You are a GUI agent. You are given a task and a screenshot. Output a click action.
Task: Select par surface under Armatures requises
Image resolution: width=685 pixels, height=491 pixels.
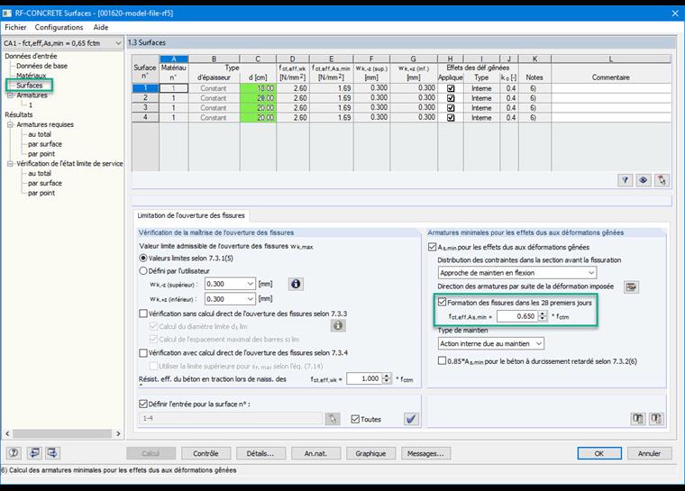pyautogui.click(x=45, y=144)
